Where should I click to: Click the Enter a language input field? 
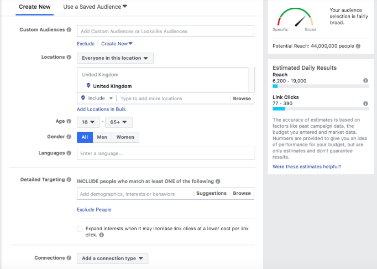point(166,153)
